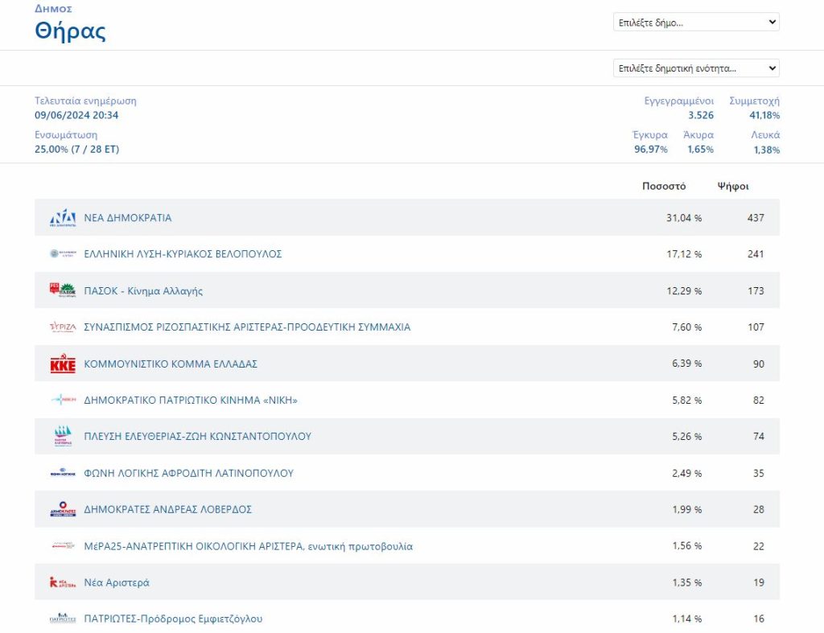
Task: Click the 'Λευκά' label
Action: (766, 135)
